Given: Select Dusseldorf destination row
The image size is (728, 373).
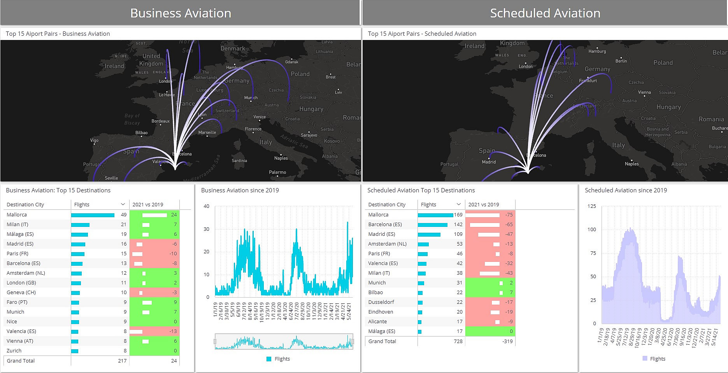Looking at the screenshot, I should click(x=440, y=302).
